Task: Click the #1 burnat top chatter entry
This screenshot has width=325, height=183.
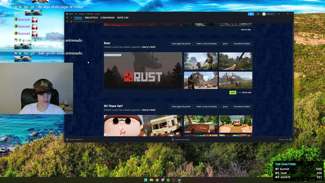Action: click(x=298, y=169)
